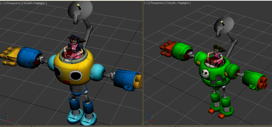Select the green robot body in right viewport
Viewport: 272px width, 127px height.
[x=215, y=73]
